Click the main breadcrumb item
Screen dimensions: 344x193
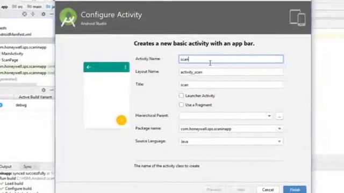pyautogui.click(x=34, y=7)
